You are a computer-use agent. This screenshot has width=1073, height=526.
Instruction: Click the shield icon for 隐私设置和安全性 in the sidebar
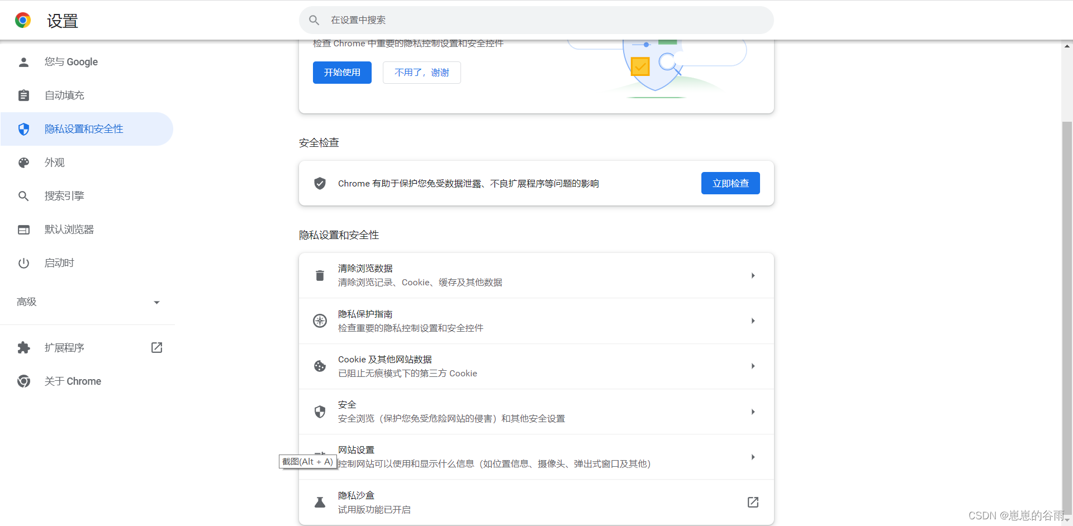(23, 129)
